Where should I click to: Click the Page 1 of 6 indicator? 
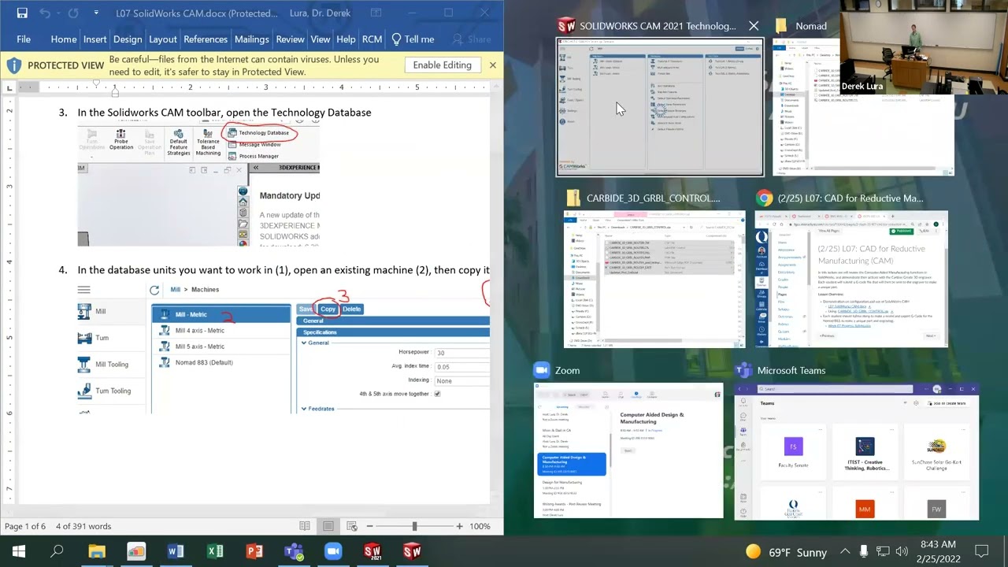(25, 526)
